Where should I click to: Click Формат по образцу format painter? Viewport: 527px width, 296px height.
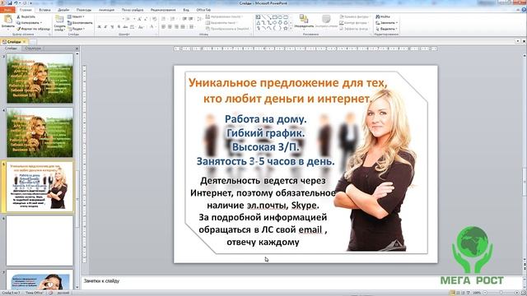[33, 29]
